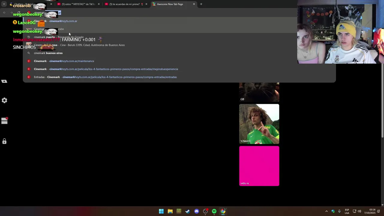Open OBS Studio from the taskbar
This screenshot has width=384, height=216.
point(205,211)
